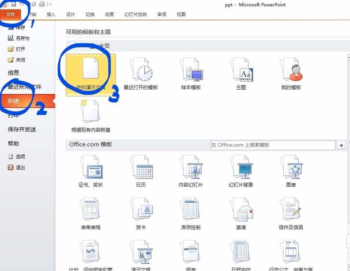
Task: Open the 邀请 invitations template category
Action: pyautogui.click(x=241, y=214)
